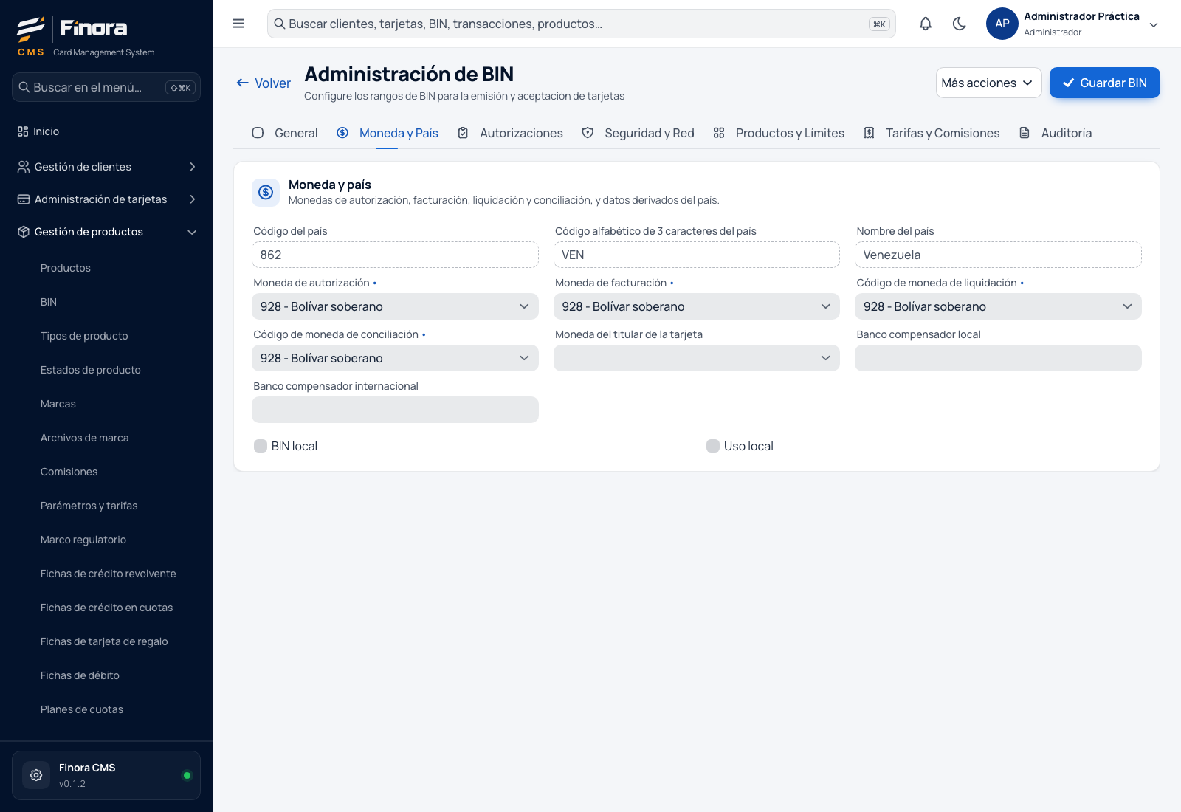This screenshot has height=812, width=1181.
Task: Check the Uso local checkbox
Action: tap(713, 446)
